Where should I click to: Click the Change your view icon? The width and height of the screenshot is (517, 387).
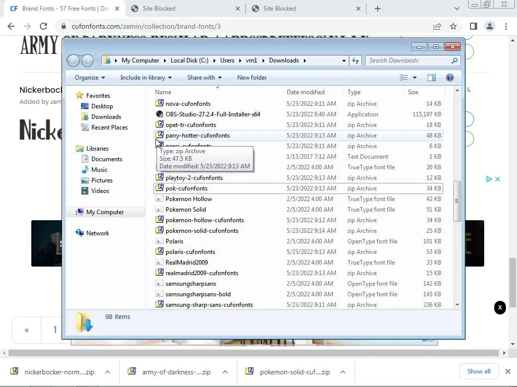pyautogui.click(x=403, y=78)
